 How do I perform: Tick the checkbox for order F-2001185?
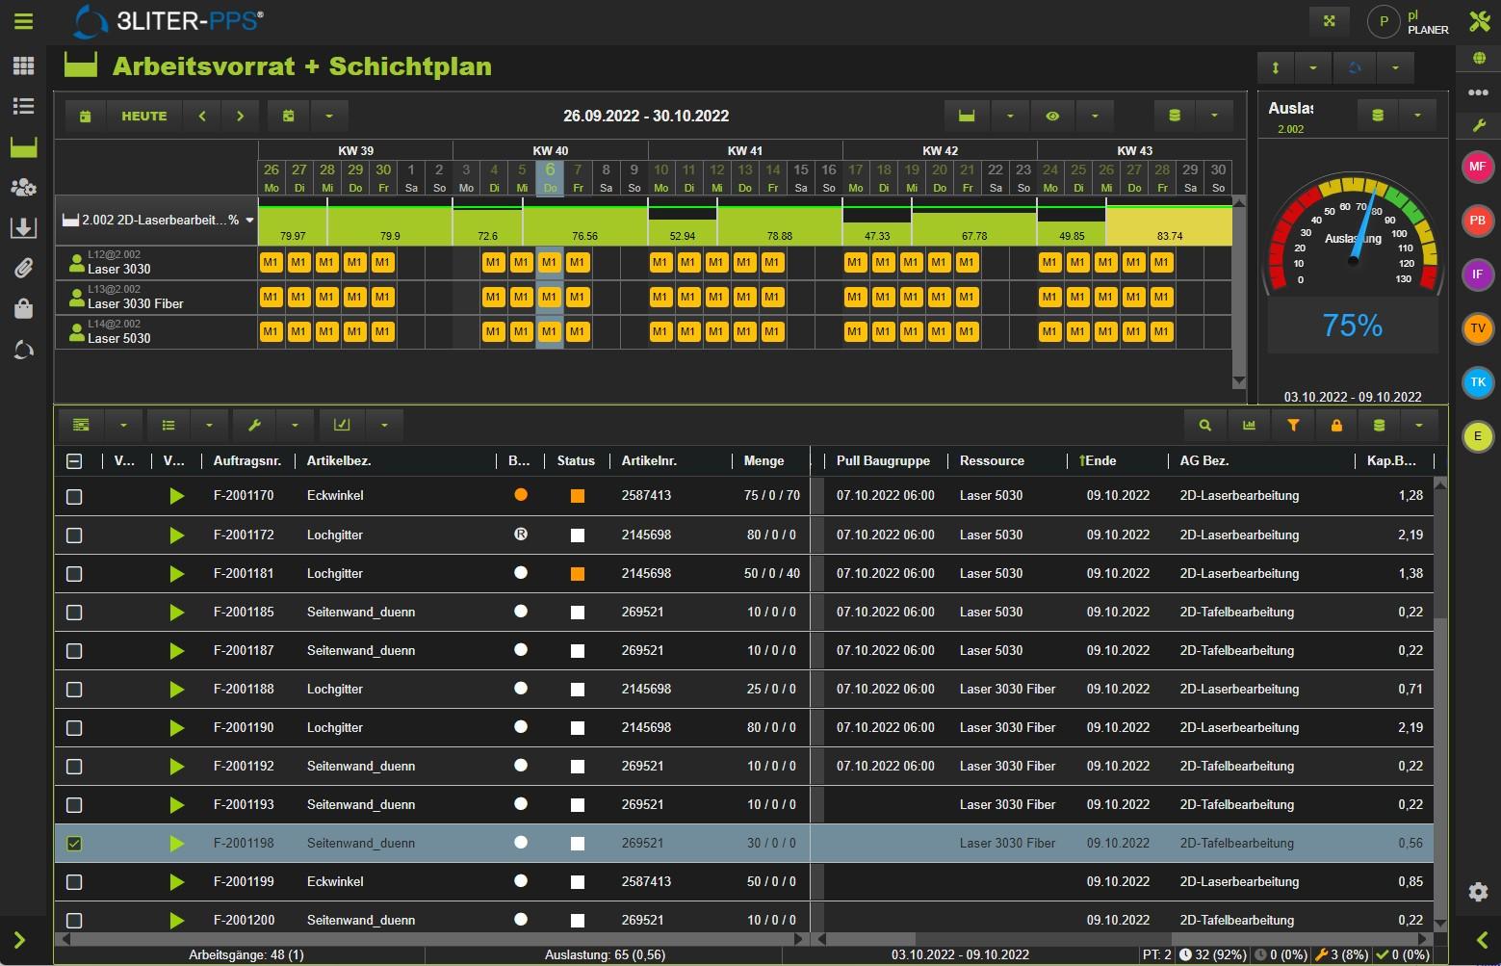tap(74, 613)
